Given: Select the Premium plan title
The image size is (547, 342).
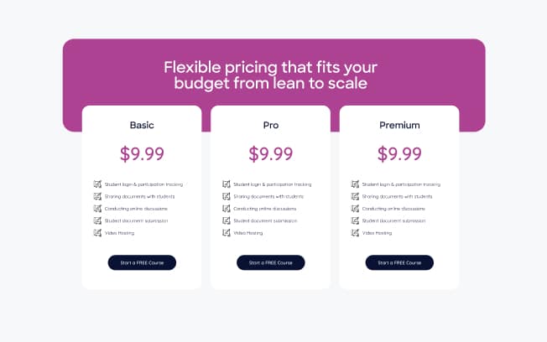Looking at the screenshot, I should point(399,125).
